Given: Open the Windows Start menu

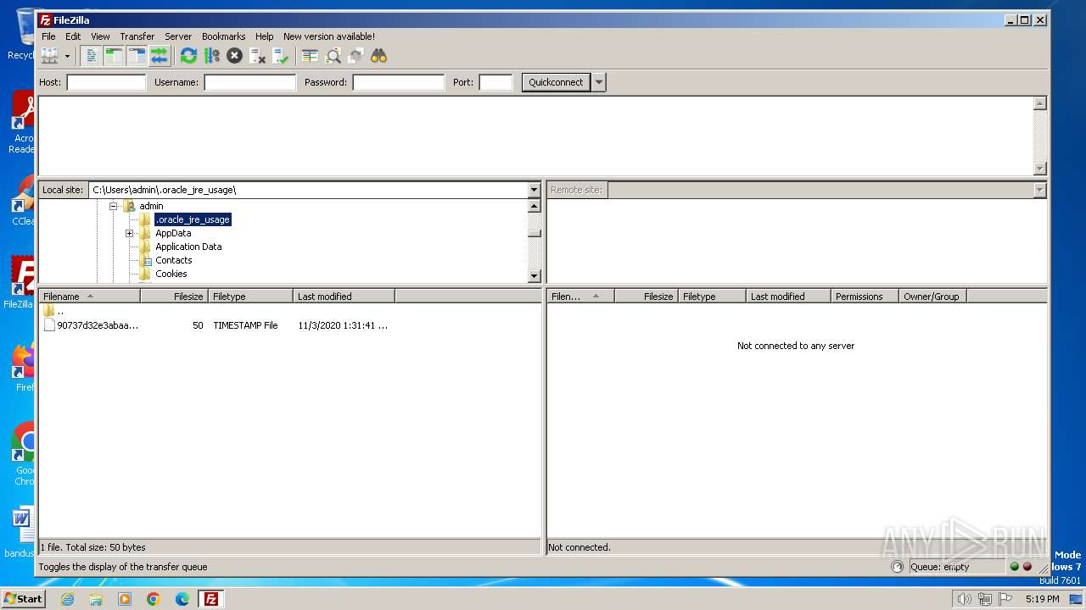Looking at the screenshot, I should click(23, 599).
